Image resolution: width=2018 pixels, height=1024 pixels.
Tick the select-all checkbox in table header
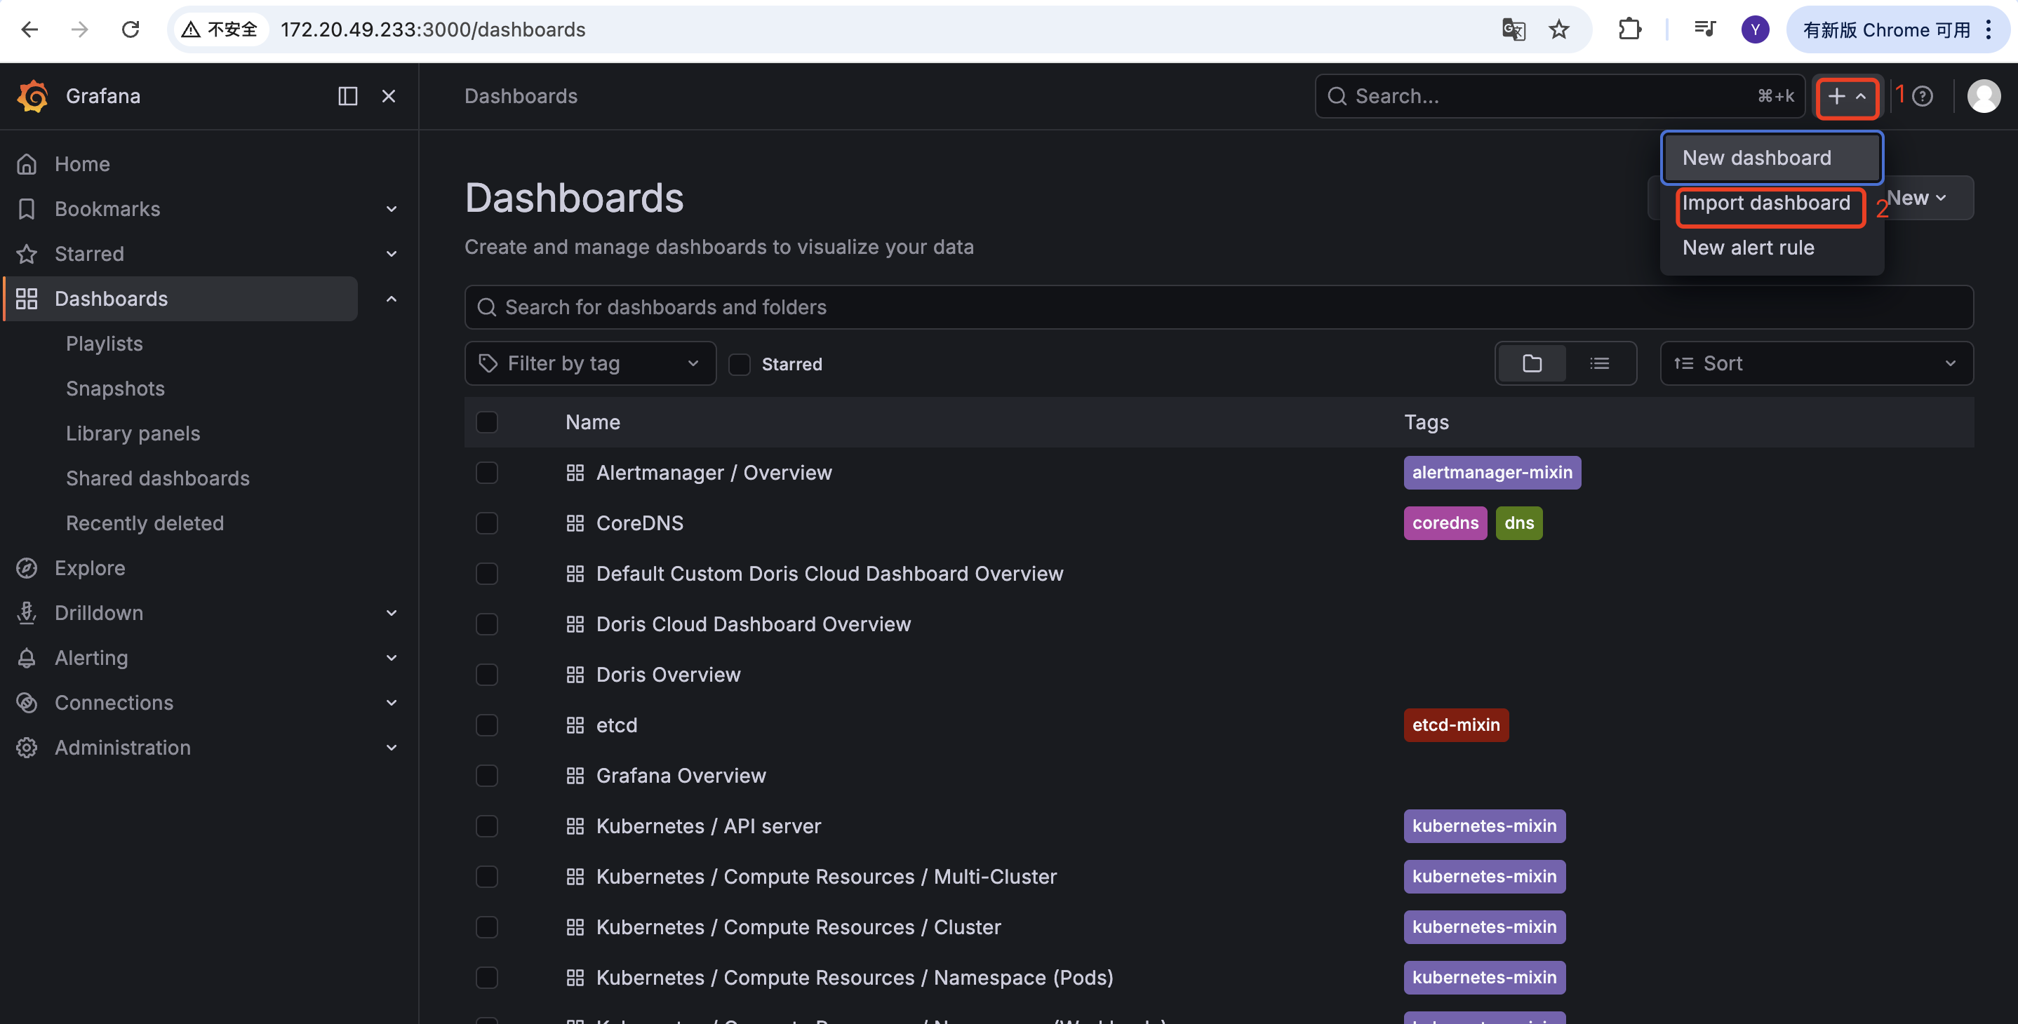tap(486, 422)
